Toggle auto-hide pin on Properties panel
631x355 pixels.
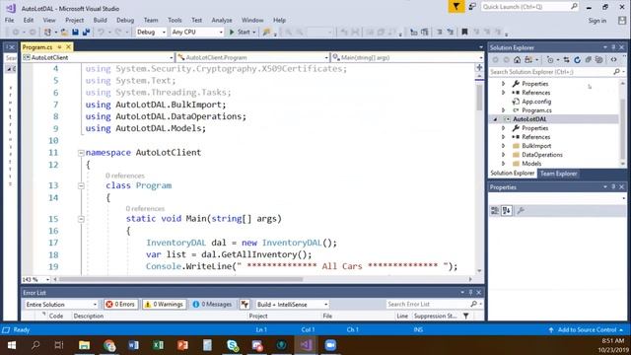[x=613, y=187]
